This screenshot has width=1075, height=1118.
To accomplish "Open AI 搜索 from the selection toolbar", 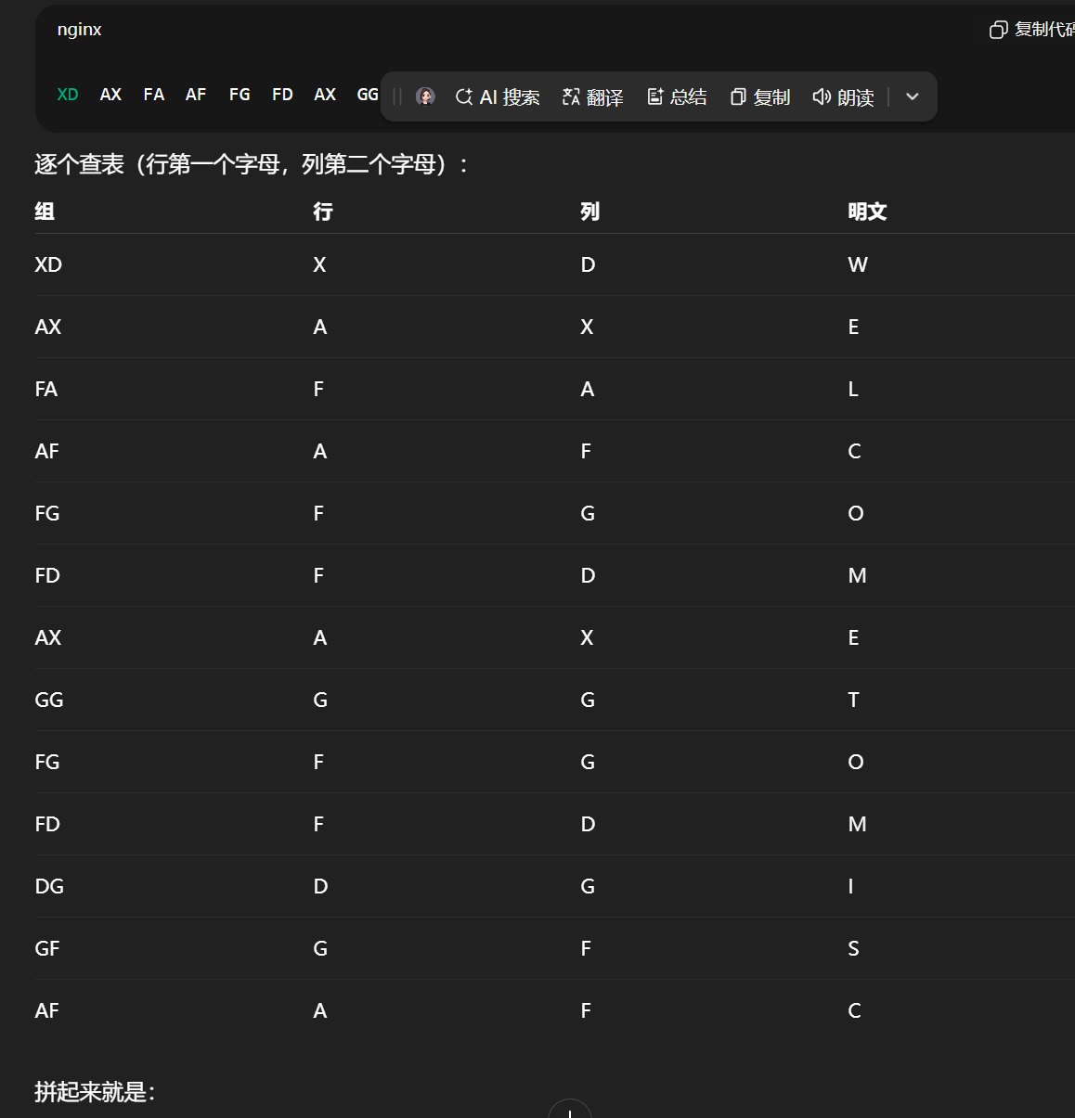I will click(x=498, y=96).
